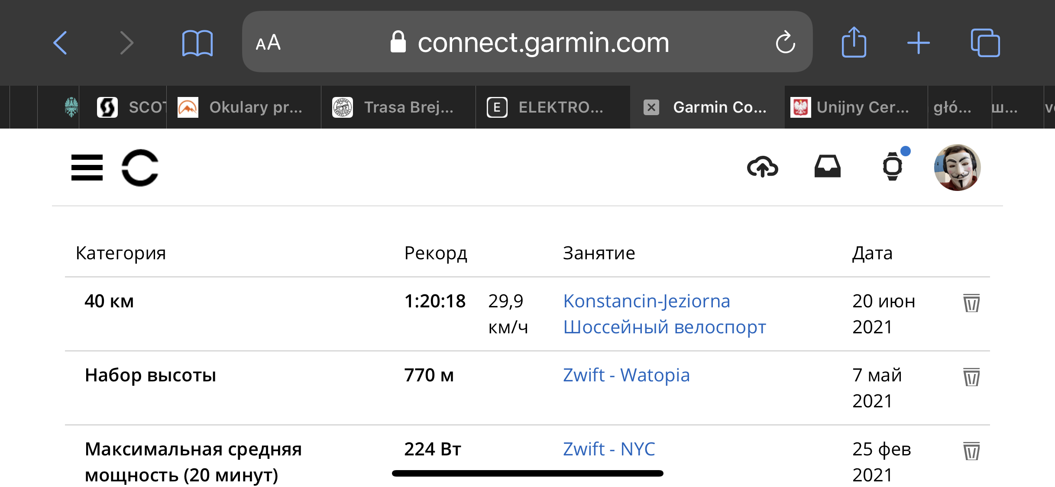Delete the 224 Вт power record
Viewport: 1055px width, 487px height.
(971, 451)
